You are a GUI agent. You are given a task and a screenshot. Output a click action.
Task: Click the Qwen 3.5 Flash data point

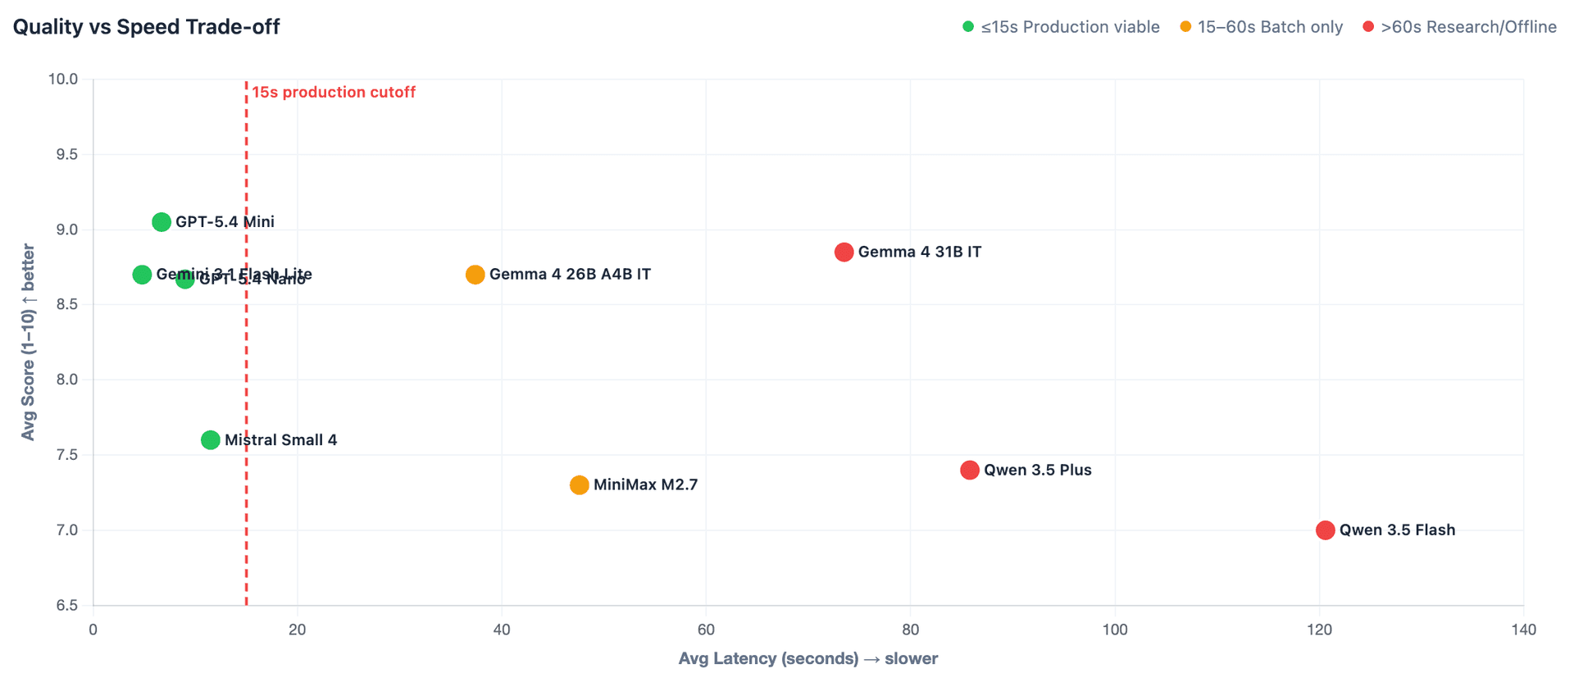pos(1326,530)
